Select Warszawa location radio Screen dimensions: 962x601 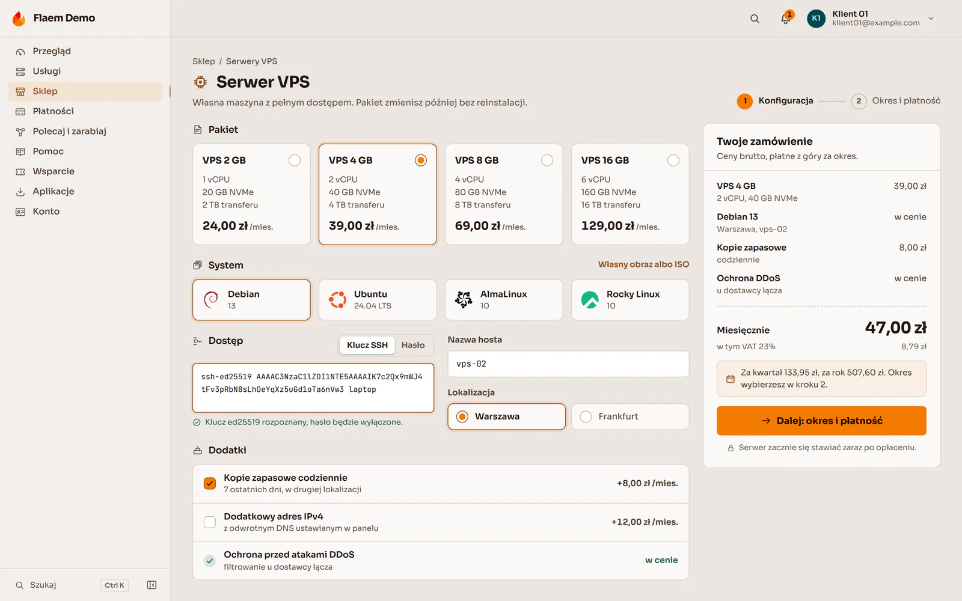[462, 416]
